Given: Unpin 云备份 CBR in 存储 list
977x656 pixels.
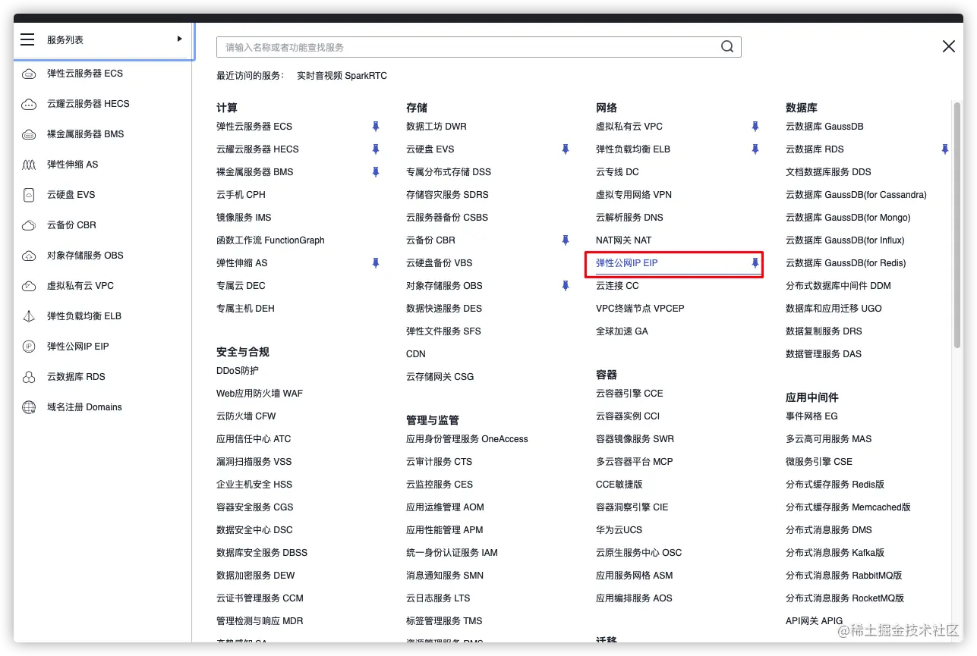Looking at the screenshot, I should [565, 240].
